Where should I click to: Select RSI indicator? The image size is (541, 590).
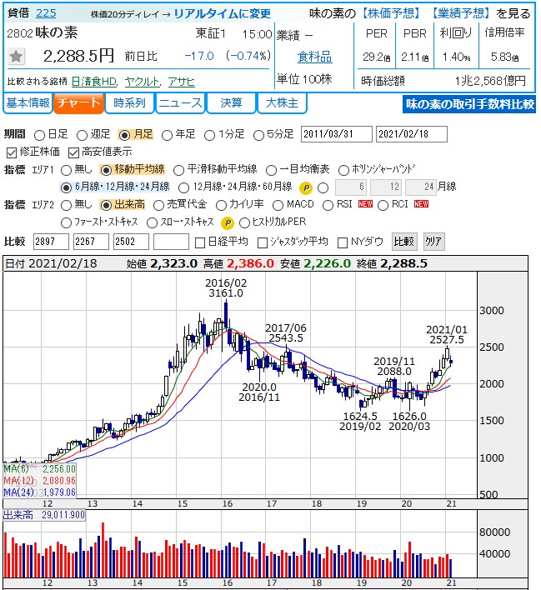tap(328, 205)
